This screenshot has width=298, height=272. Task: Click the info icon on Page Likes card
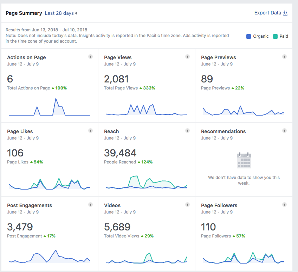pyautogui.click(x=90, y=131)
